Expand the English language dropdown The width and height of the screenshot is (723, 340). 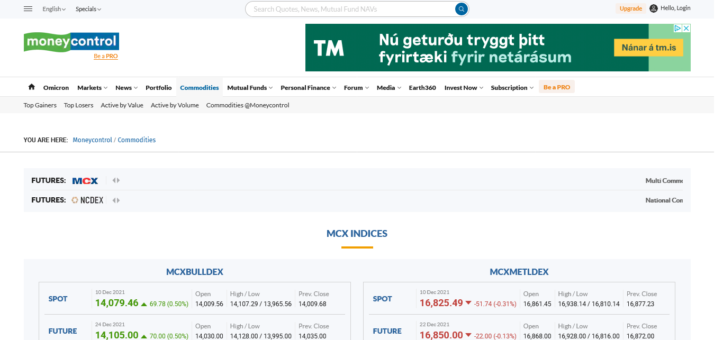click(x=54, y=9)
